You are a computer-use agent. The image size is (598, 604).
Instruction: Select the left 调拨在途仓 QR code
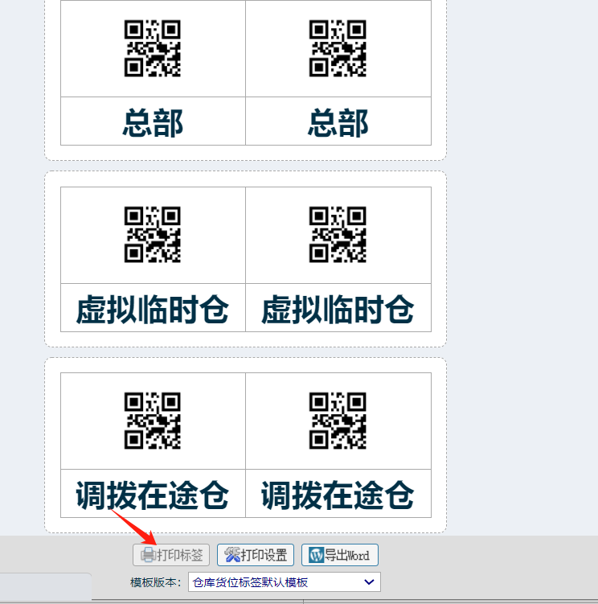[x=153, y=421]
